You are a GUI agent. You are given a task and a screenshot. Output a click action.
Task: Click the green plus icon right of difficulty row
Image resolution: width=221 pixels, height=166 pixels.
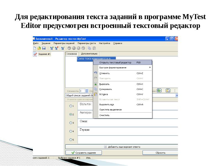pyautogui.click(x=159, y=90)
